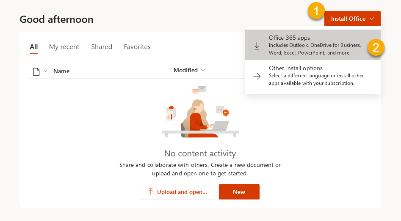Expand the Install Office chevron arrow
Screen dimensions: 401x221
pyautogui.click(x=371, y=19)
